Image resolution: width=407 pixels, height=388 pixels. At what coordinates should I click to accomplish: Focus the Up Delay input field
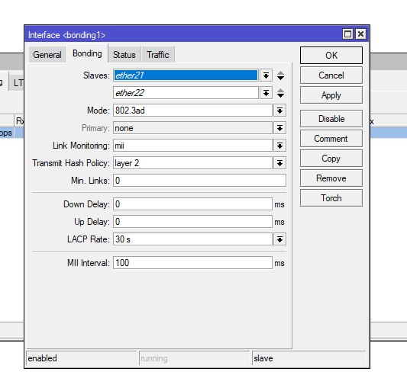[x=192, y=222]
